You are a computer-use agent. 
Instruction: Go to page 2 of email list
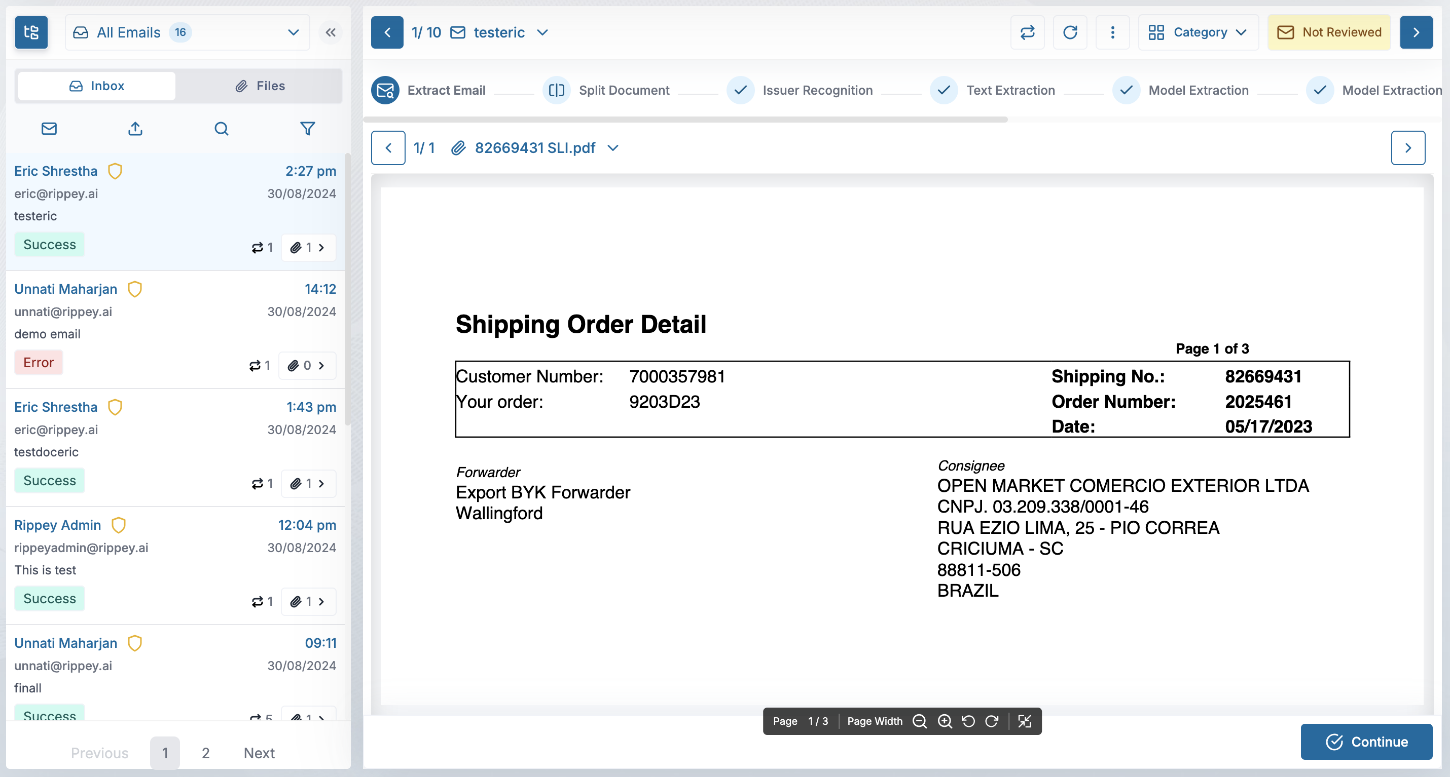205,753
